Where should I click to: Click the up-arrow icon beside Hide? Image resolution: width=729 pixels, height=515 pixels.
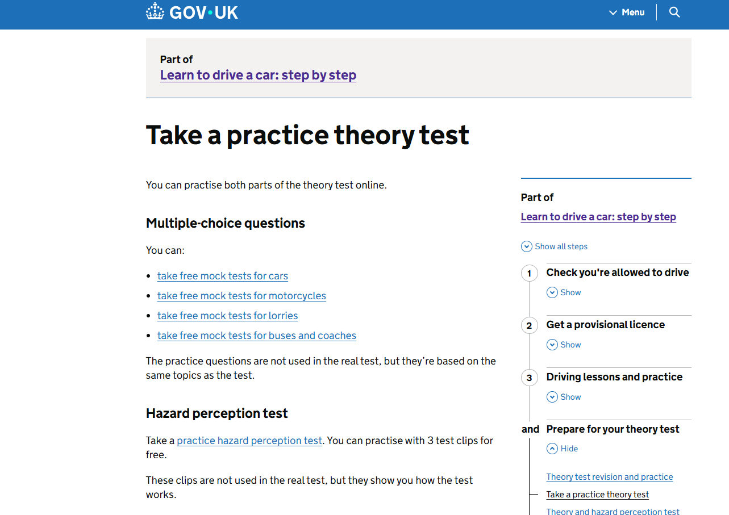pos(552,449)
